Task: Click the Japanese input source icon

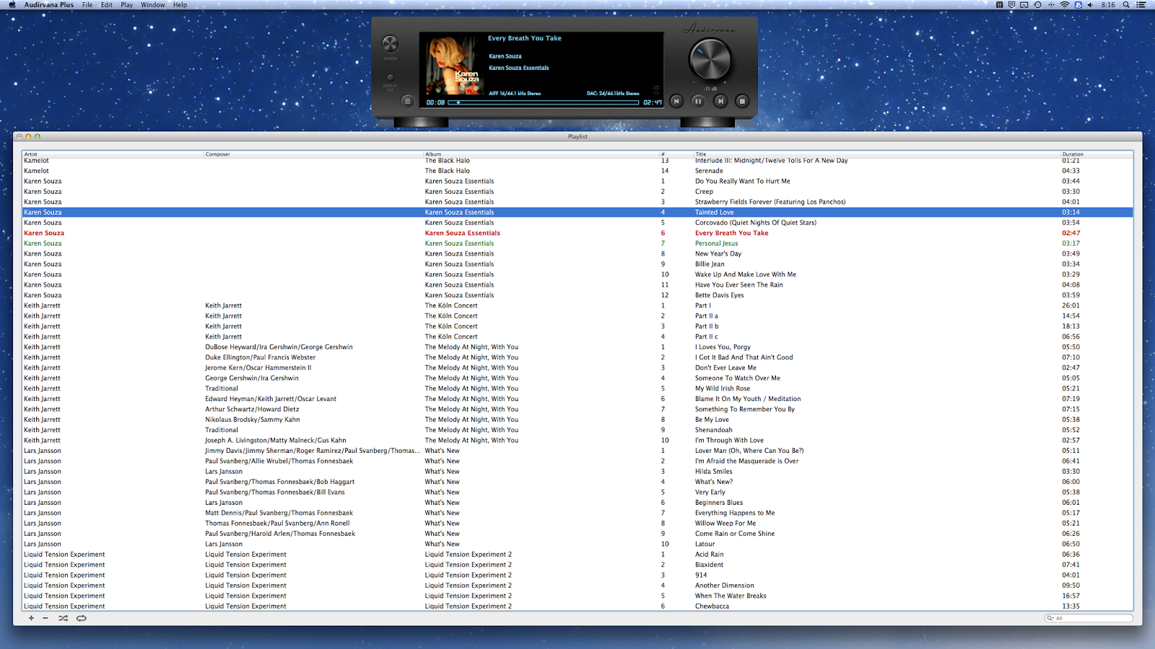Action: click(1078, 5)
